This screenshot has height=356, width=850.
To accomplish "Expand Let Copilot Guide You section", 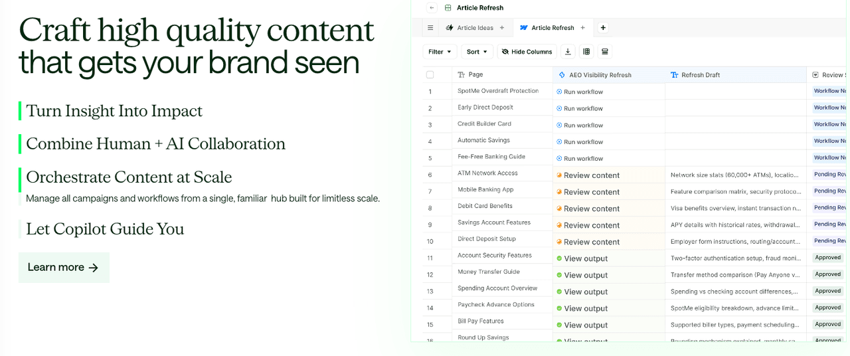I will pyautogui.click(x=105, y=229).
